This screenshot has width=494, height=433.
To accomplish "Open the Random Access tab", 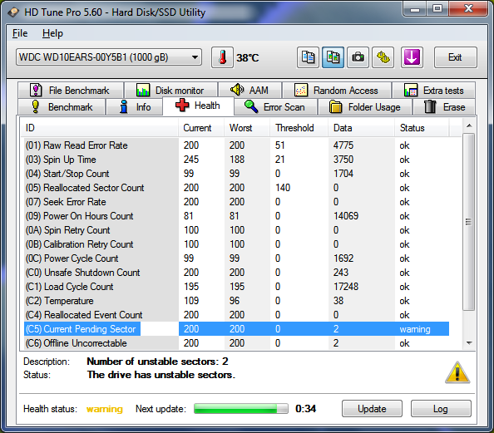I will [x=337, y=91].
